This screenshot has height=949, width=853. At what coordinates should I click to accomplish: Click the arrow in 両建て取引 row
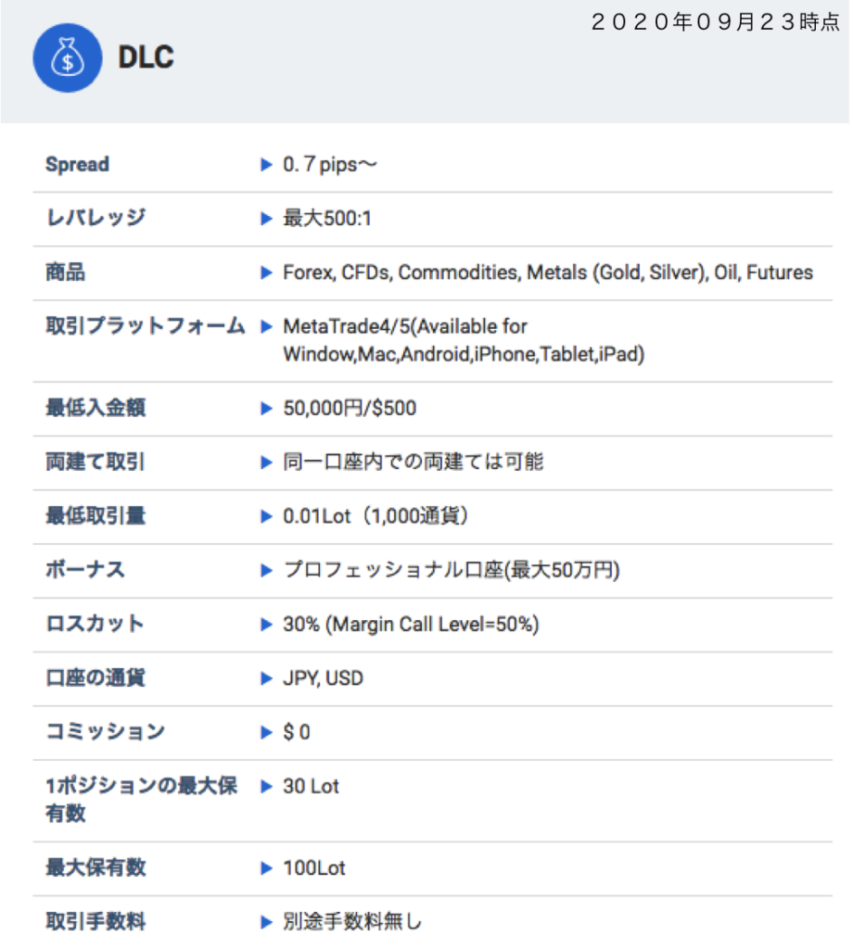coord(266,462)
